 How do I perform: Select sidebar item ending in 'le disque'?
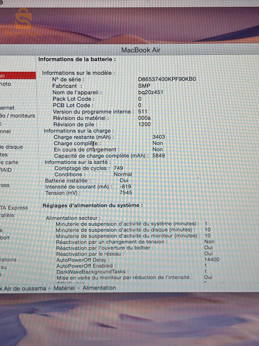pos(11,147)
